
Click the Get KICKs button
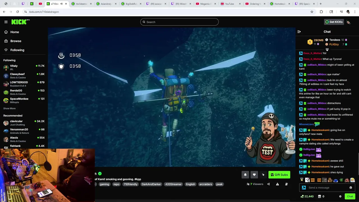coord(334,22)
